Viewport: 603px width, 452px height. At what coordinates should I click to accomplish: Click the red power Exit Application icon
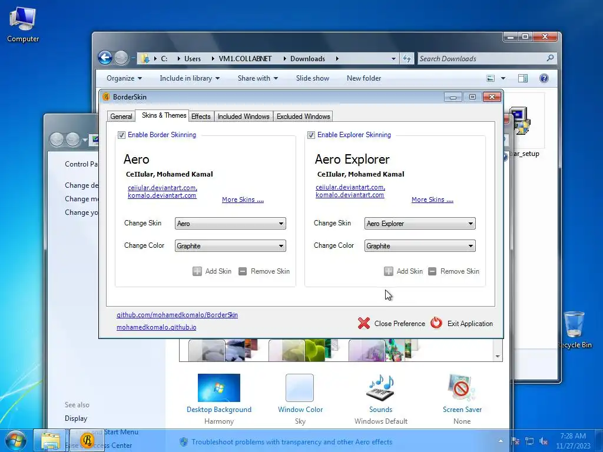coord(436,323)
